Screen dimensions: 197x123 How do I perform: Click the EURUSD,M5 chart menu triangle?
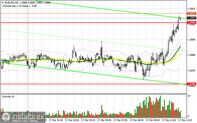tap(2, 3)
